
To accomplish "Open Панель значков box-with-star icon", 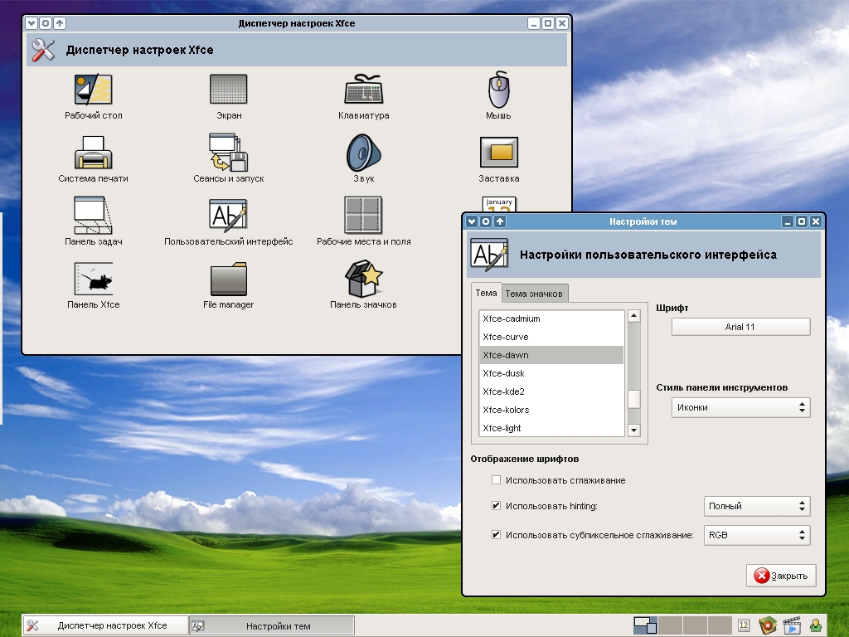I will tap(364, 279).
